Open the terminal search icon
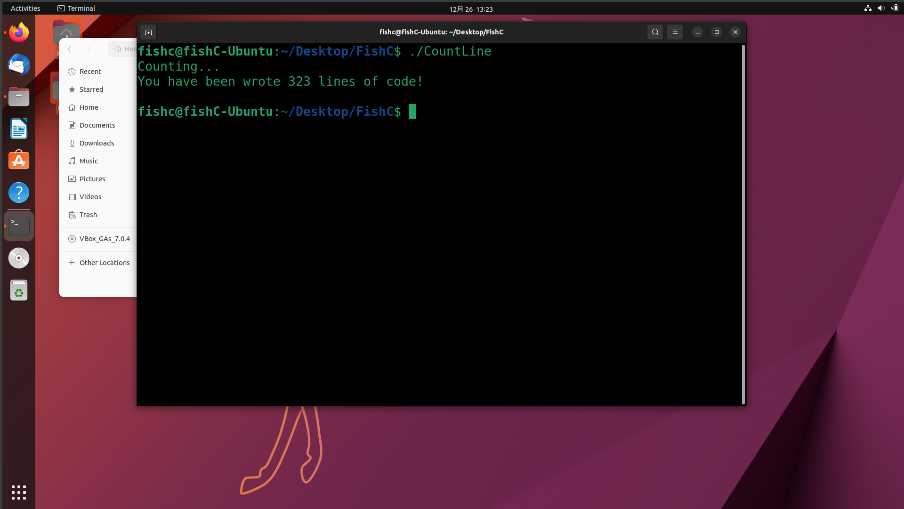The image size is (904, 509). point(655,32)
